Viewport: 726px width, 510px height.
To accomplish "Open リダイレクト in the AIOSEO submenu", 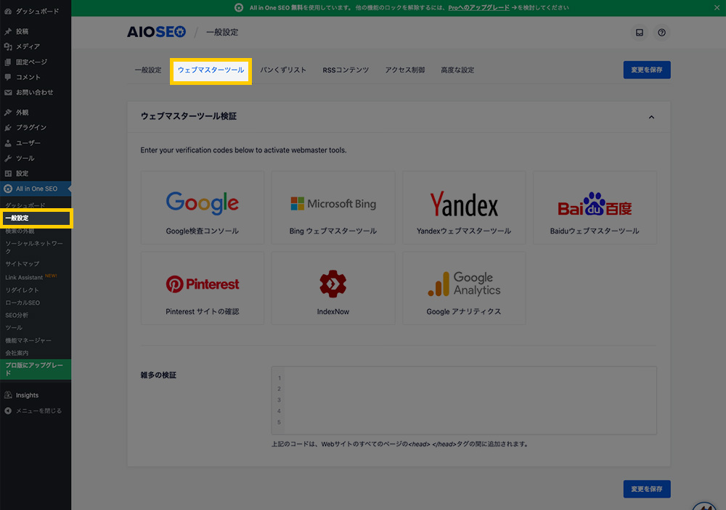I will pyautogui.click(x=23, y=289).
